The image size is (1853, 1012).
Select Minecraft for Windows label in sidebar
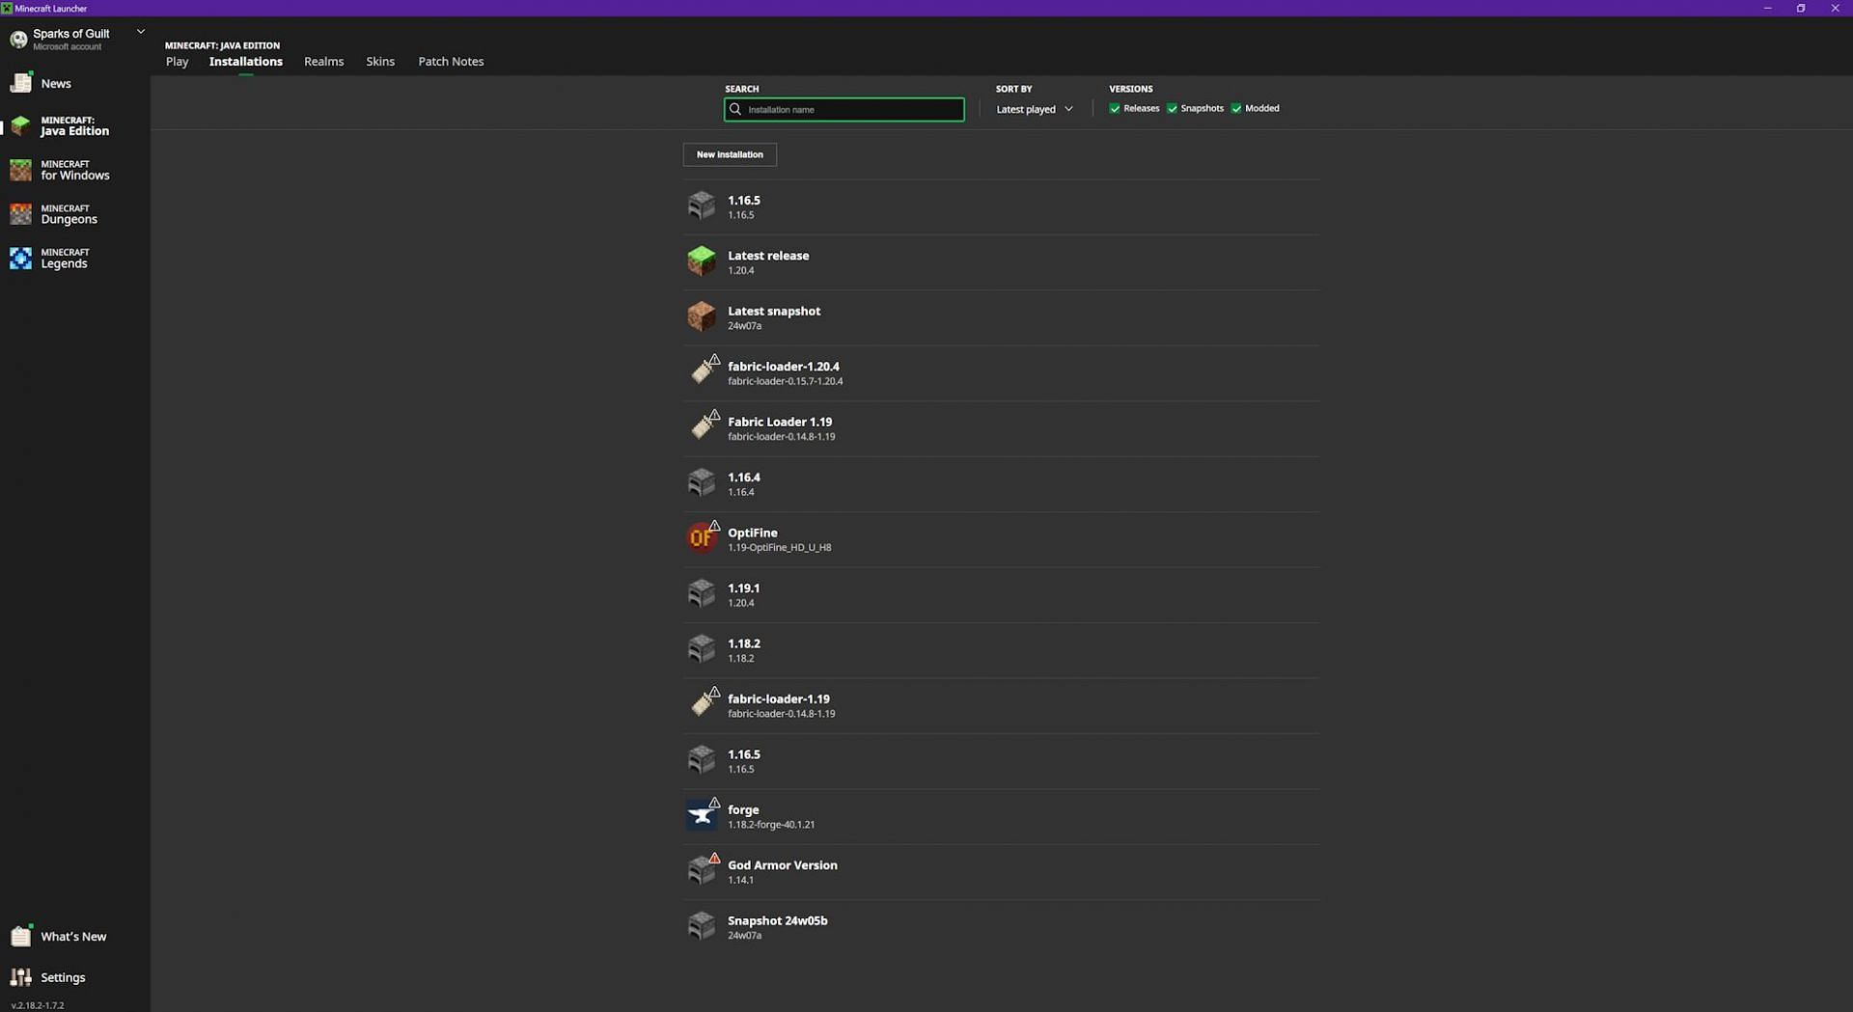coord(75,170)
